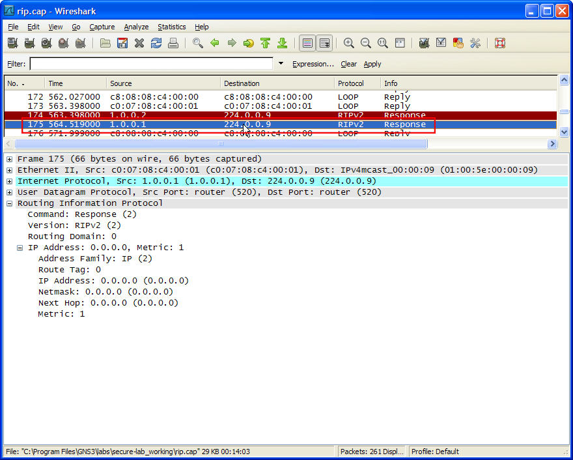Sort packets by Source column header
The image size is (573, 460).
click(163, 83)
